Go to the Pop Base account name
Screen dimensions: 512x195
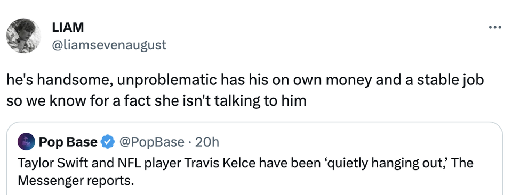tap(68, 142)
